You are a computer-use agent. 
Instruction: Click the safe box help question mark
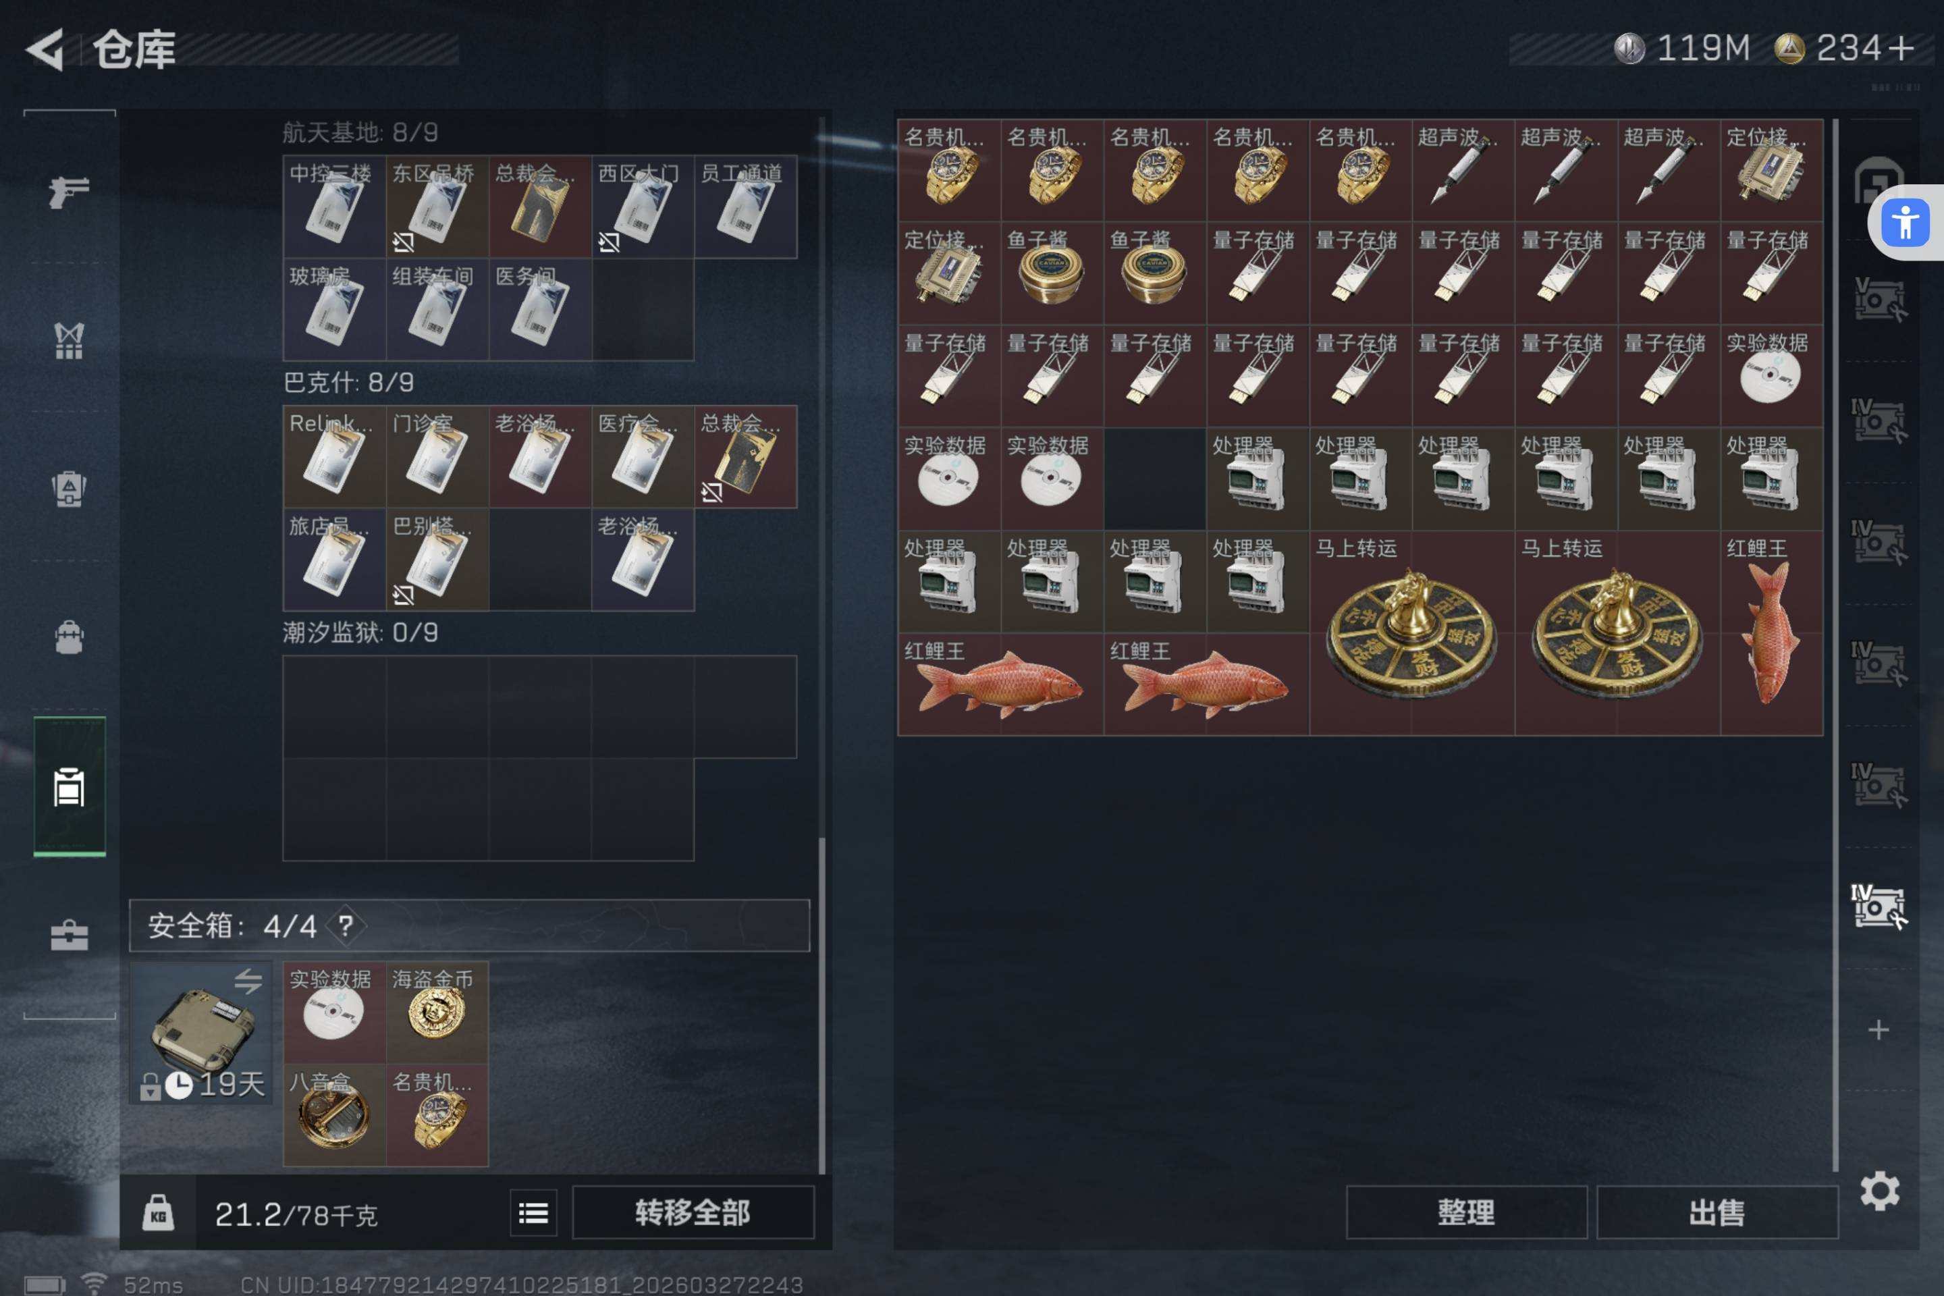click(346, 925)
